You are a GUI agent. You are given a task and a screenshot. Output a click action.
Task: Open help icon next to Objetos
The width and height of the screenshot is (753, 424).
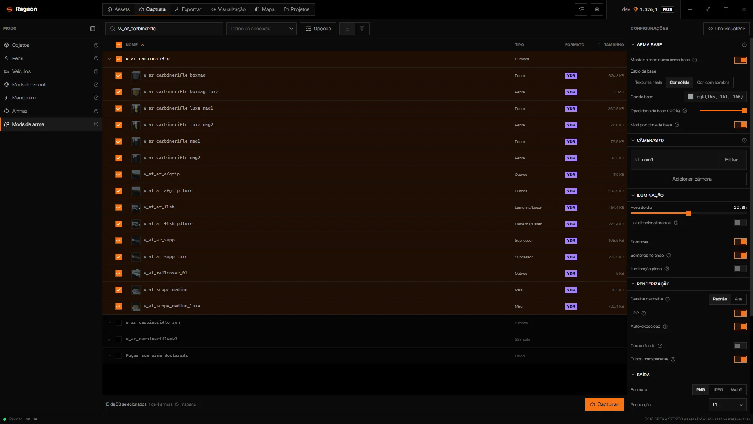[96, 45]
